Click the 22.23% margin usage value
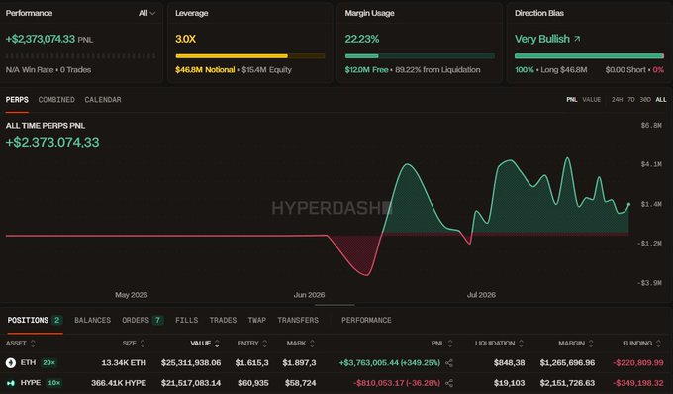The width and height of the screenshot is (673, 394). pyautogui.click(x=362, y=39)
